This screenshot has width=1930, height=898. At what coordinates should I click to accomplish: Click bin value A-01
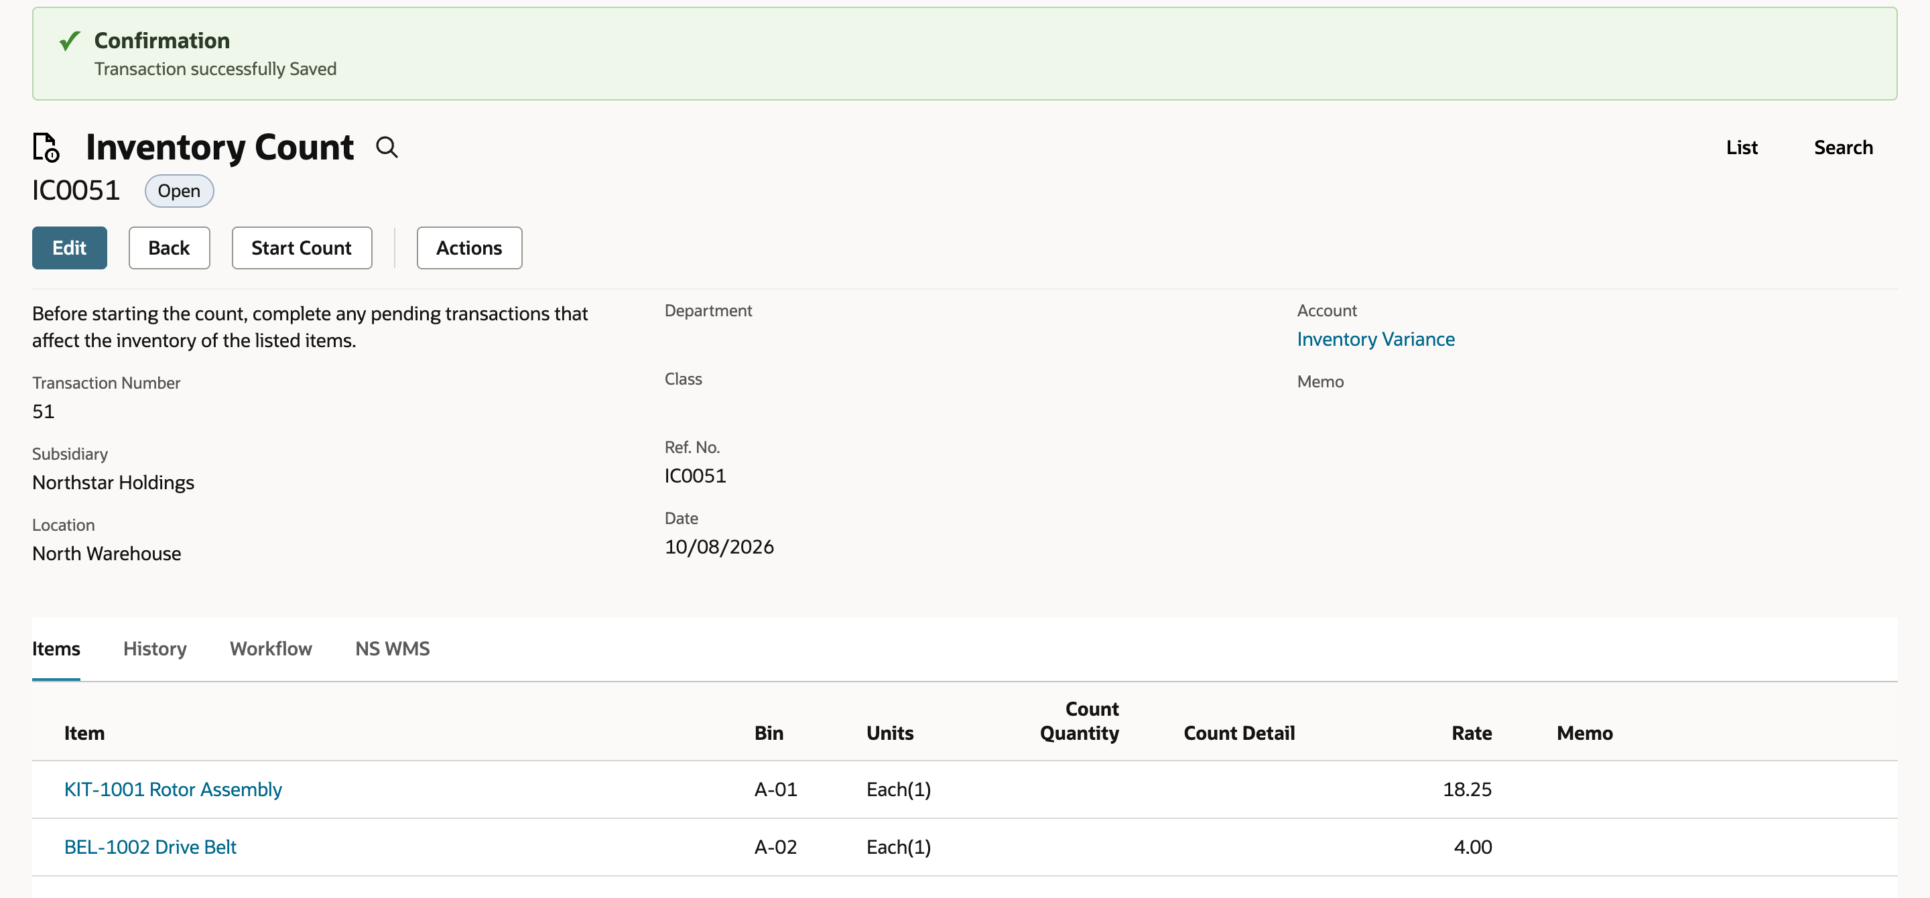tap(775, 789)
